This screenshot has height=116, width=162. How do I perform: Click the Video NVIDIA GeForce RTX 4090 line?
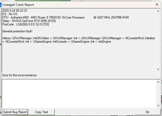[29, 21]
